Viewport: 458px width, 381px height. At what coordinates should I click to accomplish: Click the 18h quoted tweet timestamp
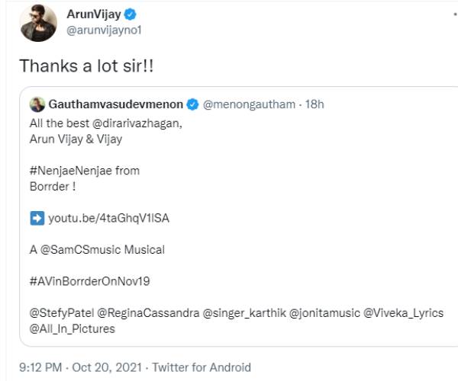pos(314,104)
